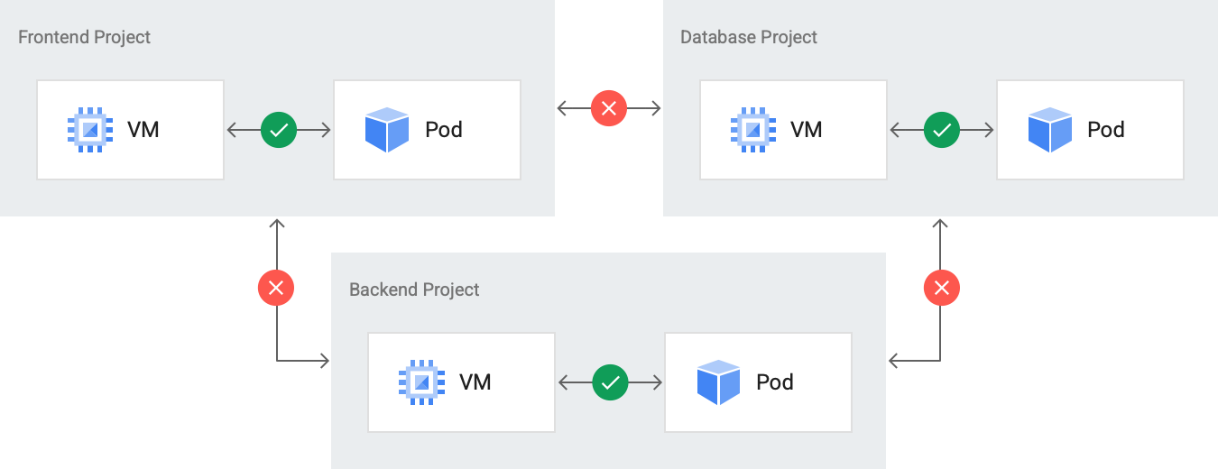Screen dimensions: 1218x469
Task: Click the Pod cube icon in Frontend Project
Action: tap(387, 130)
